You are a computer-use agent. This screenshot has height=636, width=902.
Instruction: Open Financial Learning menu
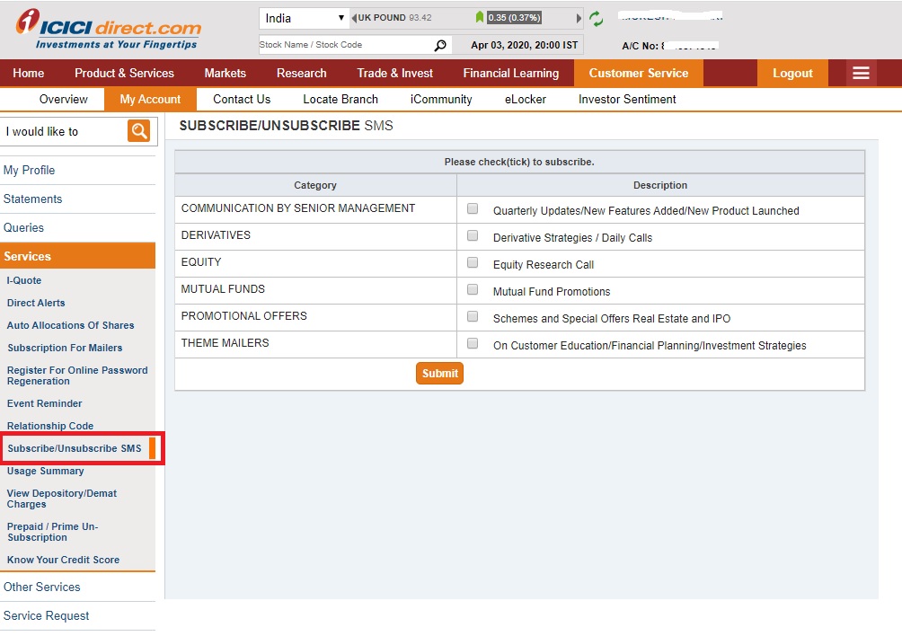coord(511,73)
